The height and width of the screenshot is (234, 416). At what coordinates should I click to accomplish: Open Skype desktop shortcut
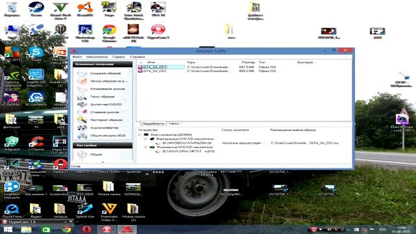[x=36, y=54]
